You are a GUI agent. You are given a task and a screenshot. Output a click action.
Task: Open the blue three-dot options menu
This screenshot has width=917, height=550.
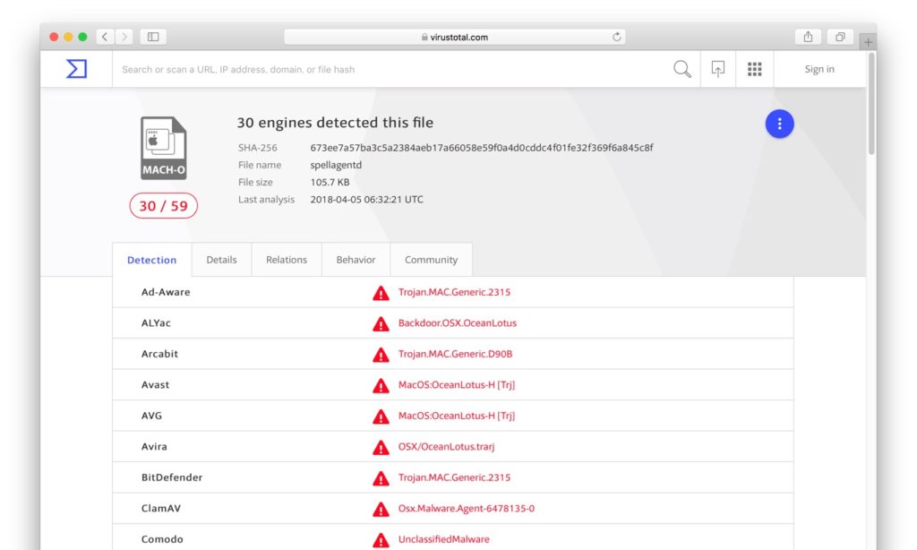[779, 124]
